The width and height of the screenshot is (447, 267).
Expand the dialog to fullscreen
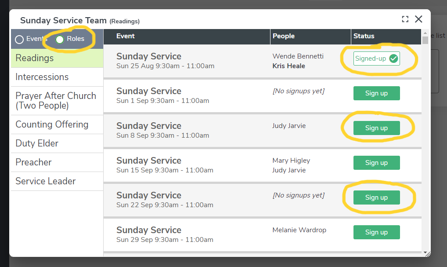pos(405,19)
